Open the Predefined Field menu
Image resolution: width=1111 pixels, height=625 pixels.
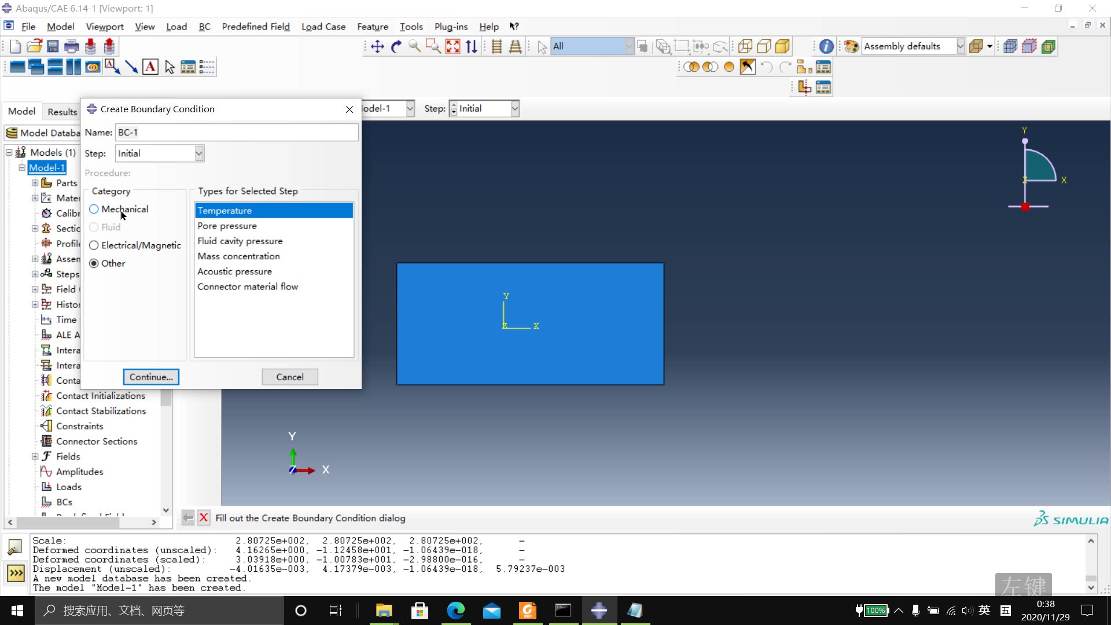256,27
